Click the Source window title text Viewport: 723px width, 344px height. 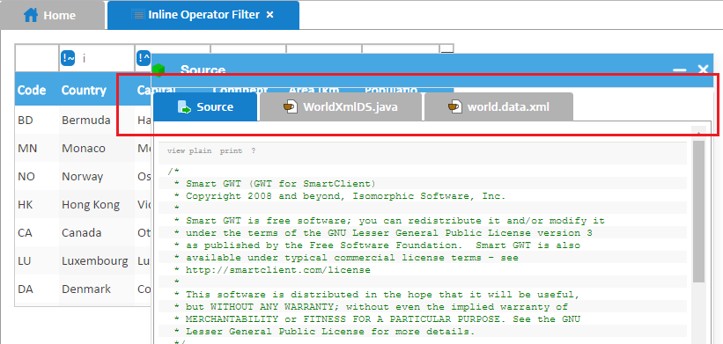point(203,70)
